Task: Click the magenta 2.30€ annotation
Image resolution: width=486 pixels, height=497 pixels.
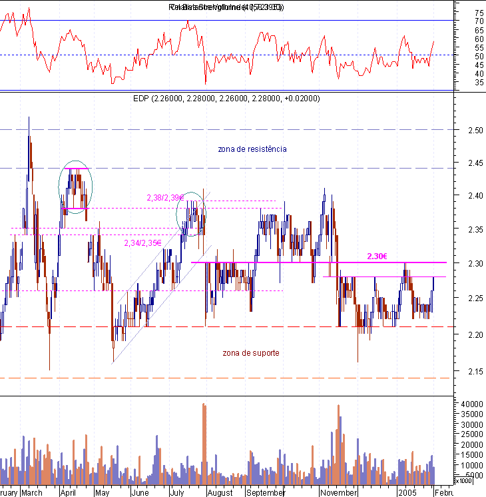Action: point(377,256)
